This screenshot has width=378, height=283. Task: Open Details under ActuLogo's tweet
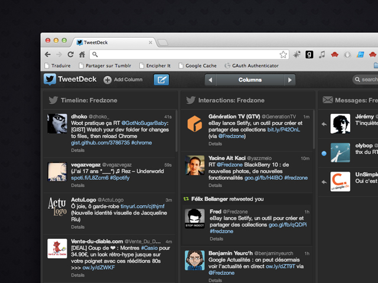coord(77,227)
